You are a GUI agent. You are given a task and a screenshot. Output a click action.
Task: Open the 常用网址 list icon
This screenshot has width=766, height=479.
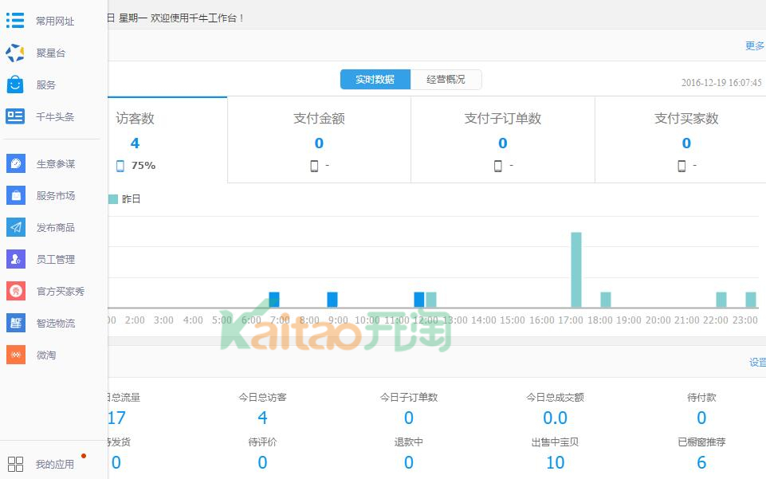point(15,21)
